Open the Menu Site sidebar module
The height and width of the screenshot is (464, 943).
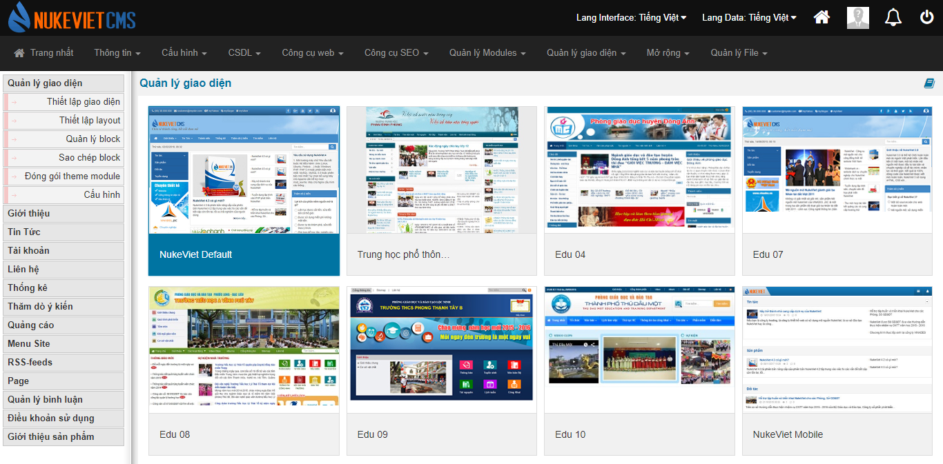tap(64, 344)
